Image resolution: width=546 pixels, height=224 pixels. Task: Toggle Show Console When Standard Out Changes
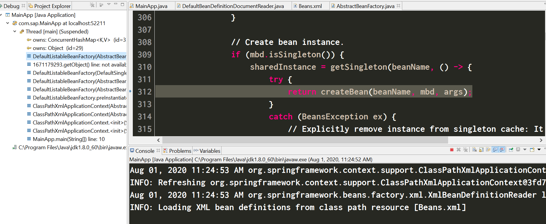pos(495,150)
